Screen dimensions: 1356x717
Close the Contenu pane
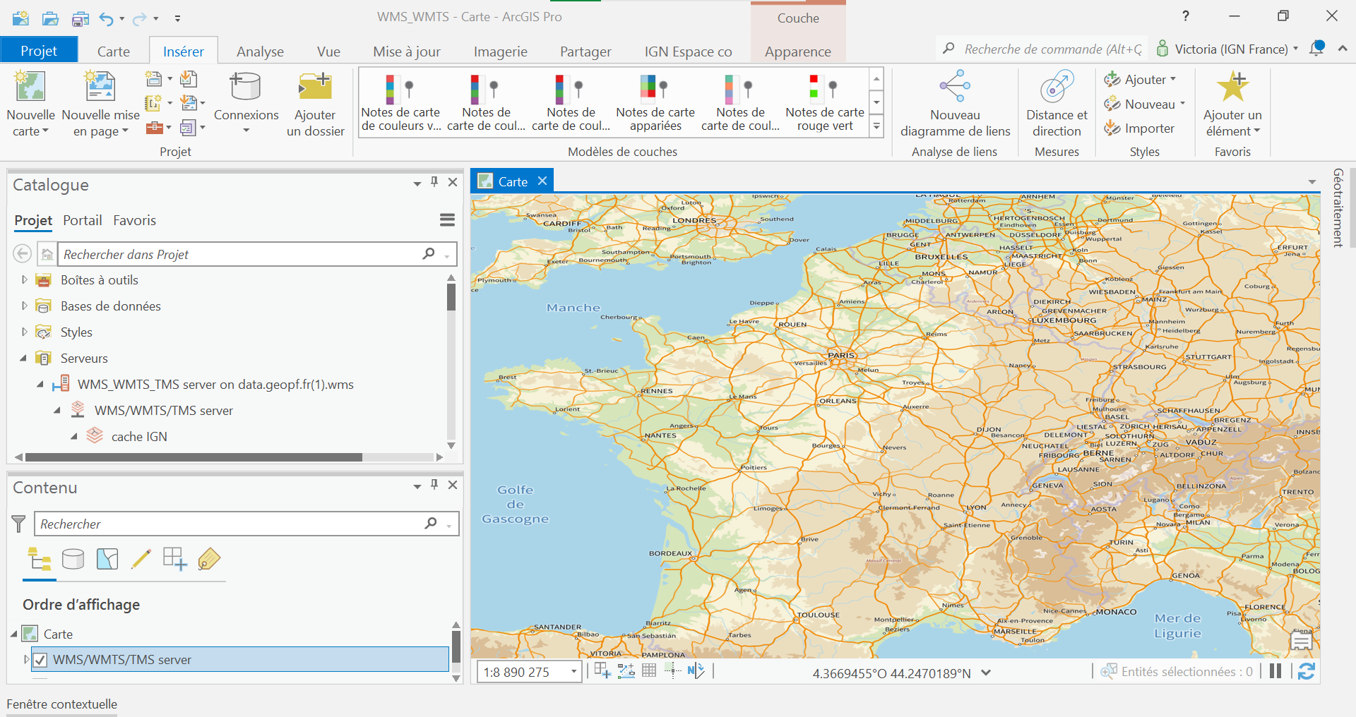click(x=453, y=485)
